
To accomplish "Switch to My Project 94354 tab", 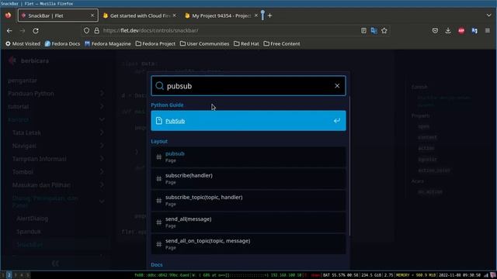I will [x=221, y=15].
